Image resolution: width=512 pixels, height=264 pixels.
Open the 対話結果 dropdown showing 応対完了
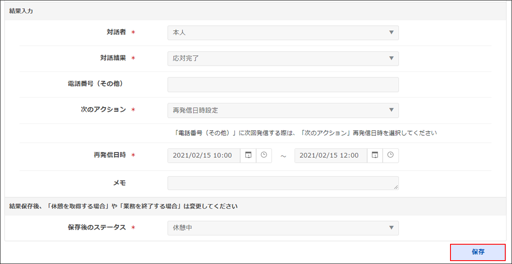(x=283, y=59)
